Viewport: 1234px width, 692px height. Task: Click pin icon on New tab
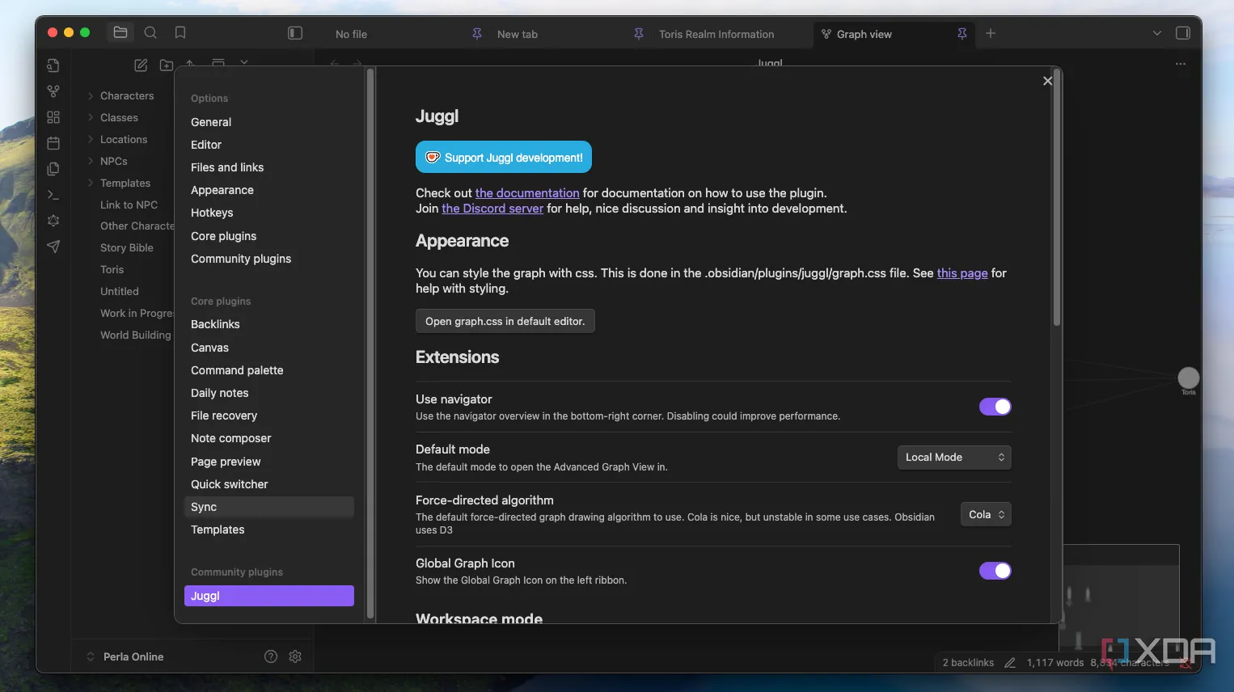pos(639,34)
